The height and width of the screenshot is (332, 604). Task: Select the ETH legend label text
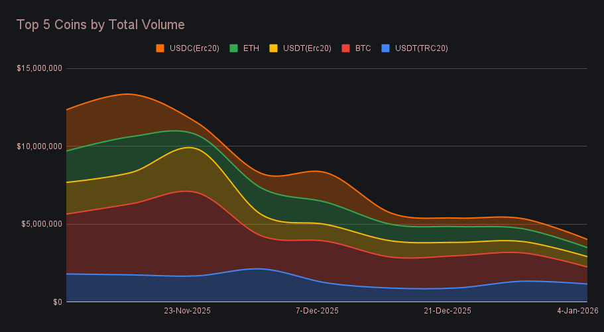tap(251, 48)
